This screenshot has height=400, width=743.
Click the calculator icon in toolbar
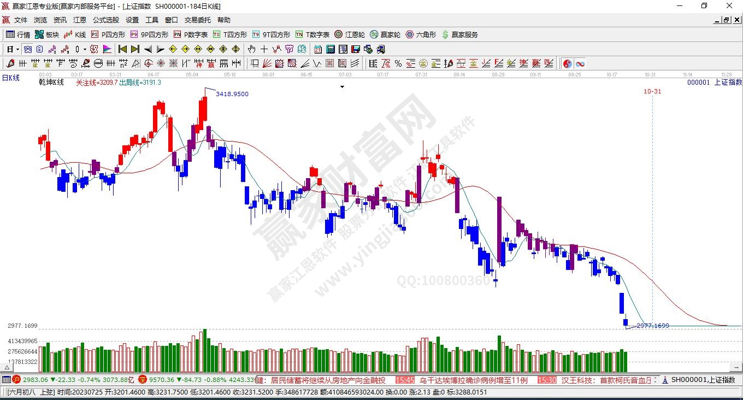330,49
